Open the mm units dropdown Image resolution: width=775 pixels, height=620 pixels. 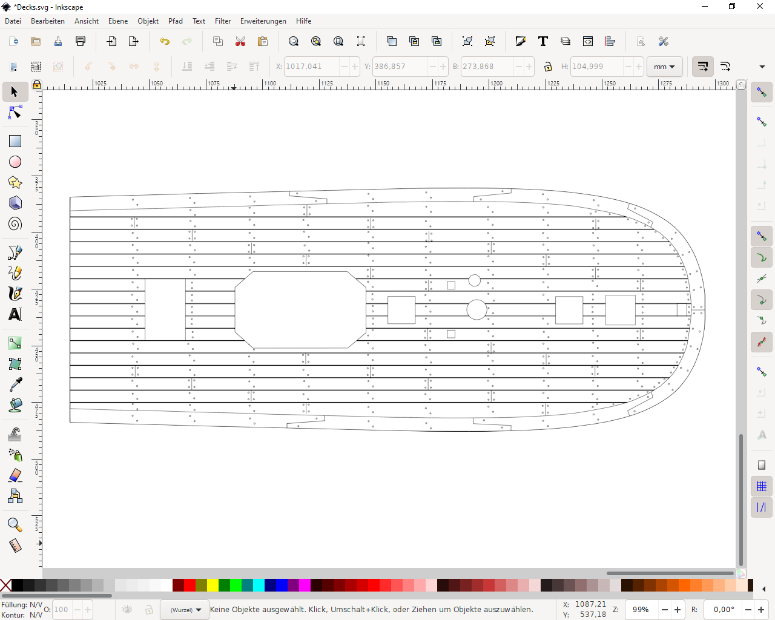pyautogui.click(x=664, y=67)
